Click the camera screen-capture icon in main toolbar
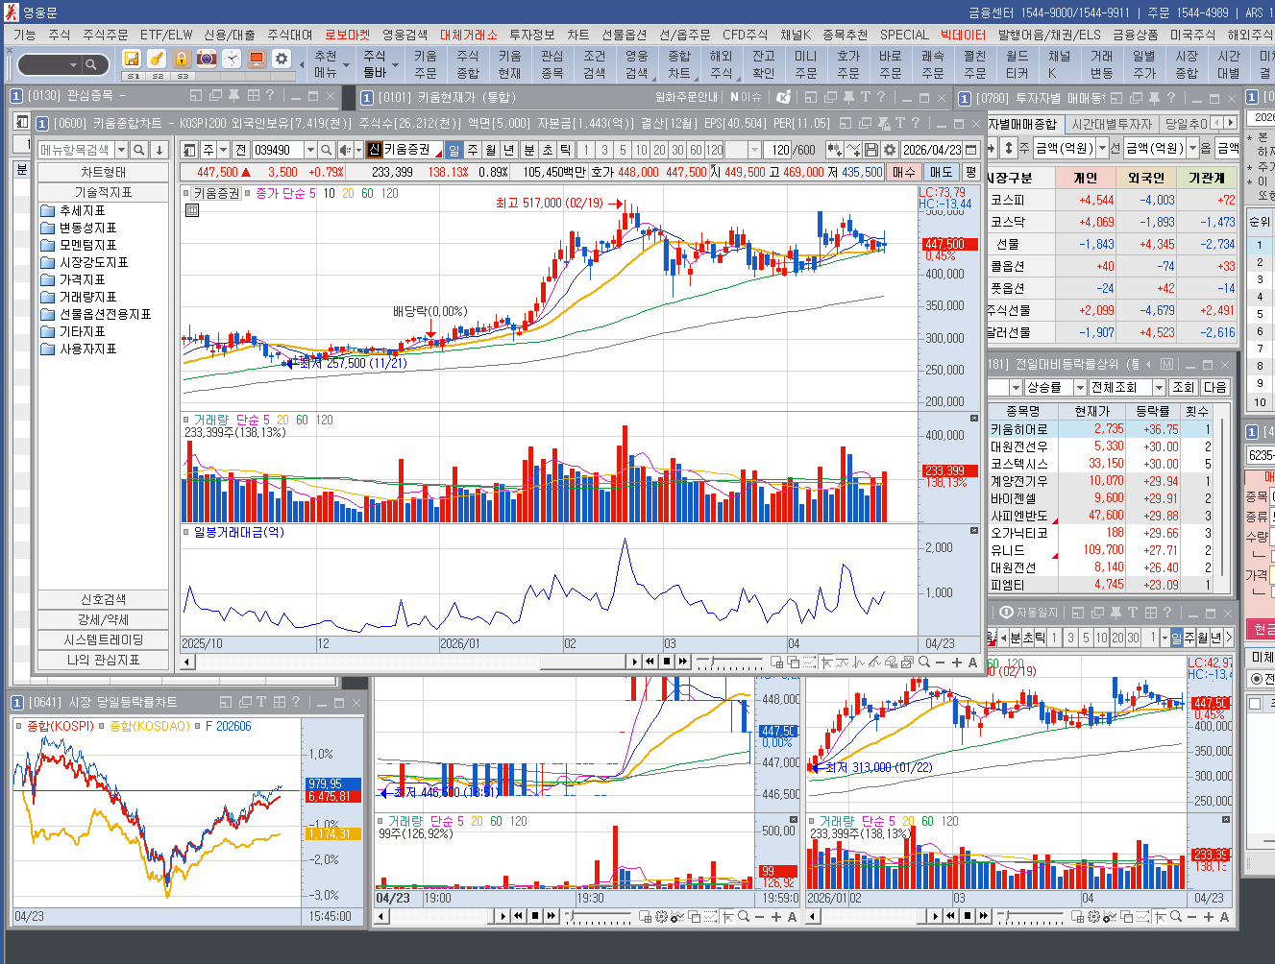1275x964 pixels. (207, 59)
